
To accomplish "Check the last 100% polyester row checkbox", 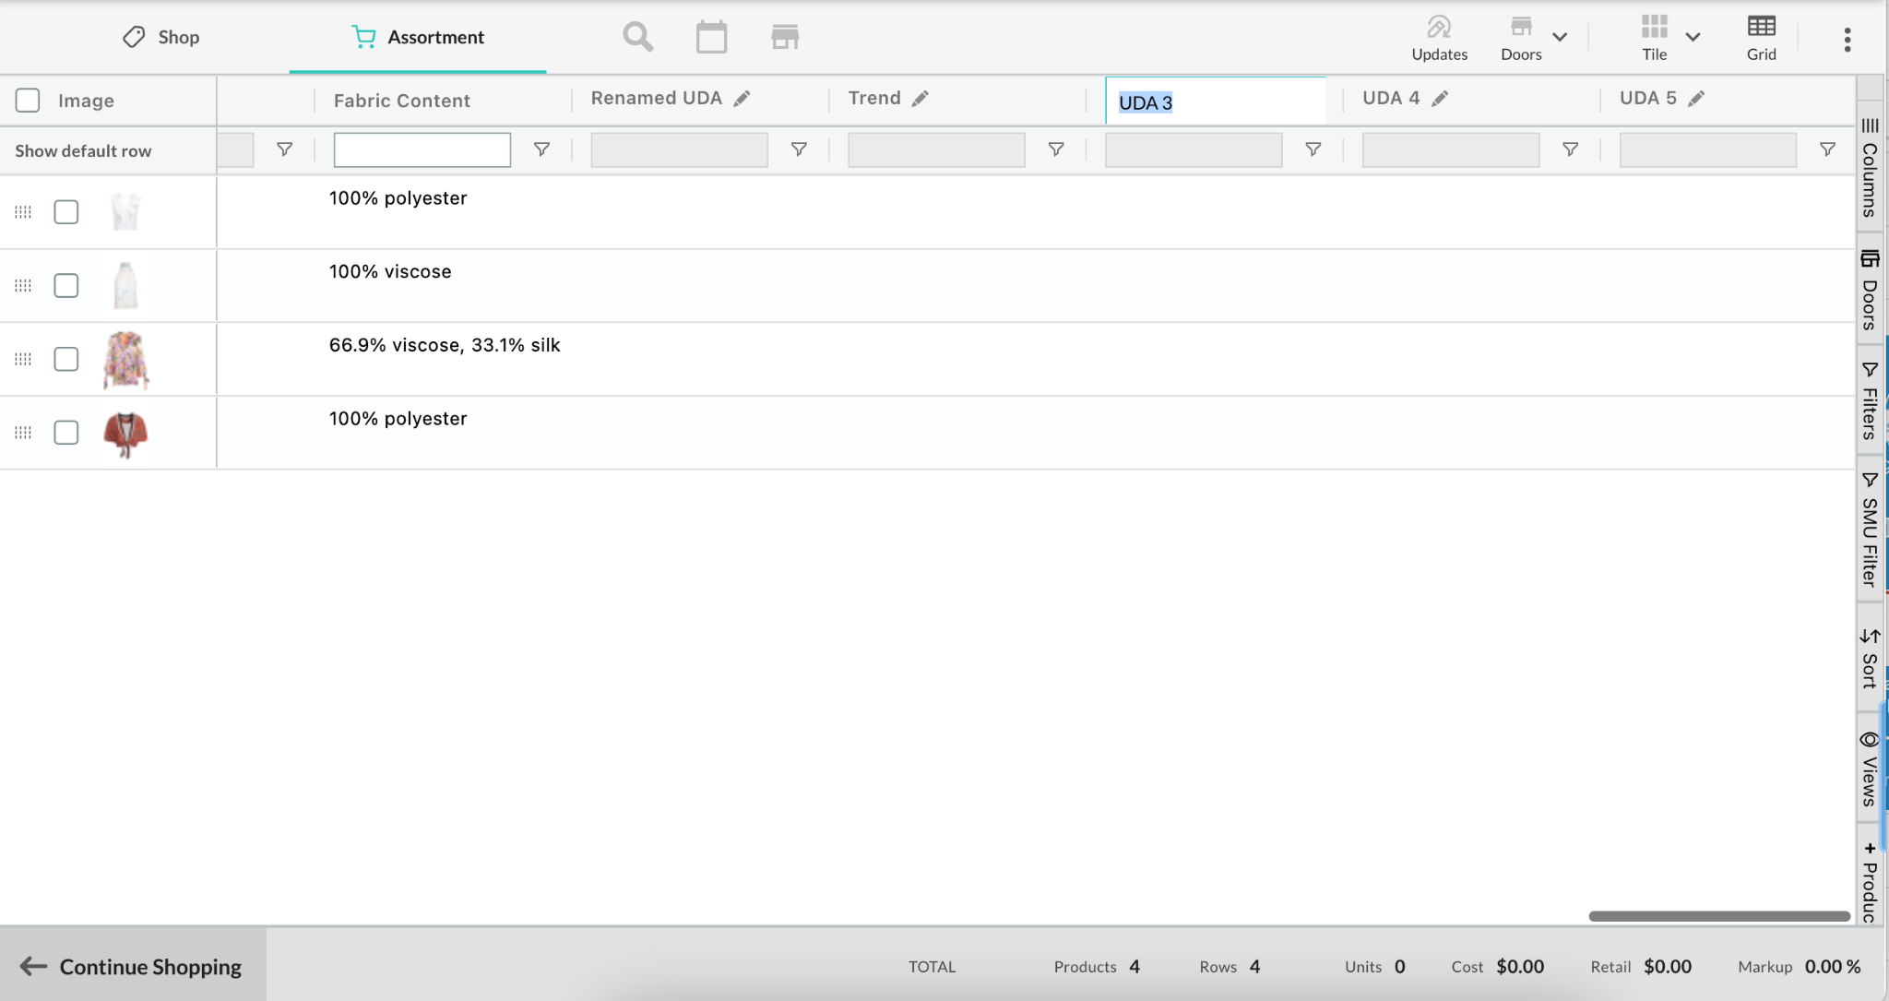I will click(66, 432).
